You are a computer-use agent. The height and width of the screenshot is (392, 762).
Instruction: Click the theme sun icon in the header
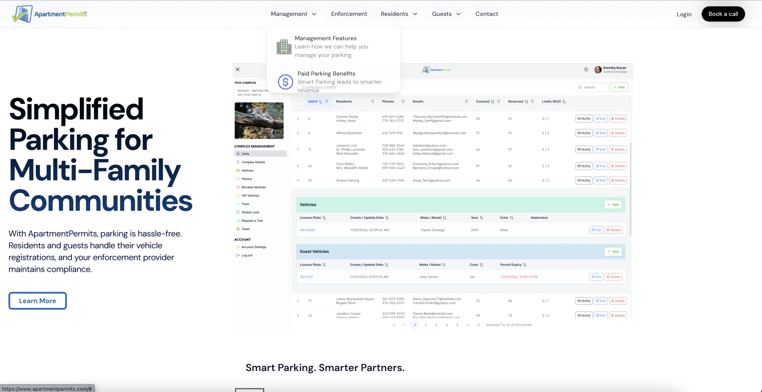tap(586, 69)
